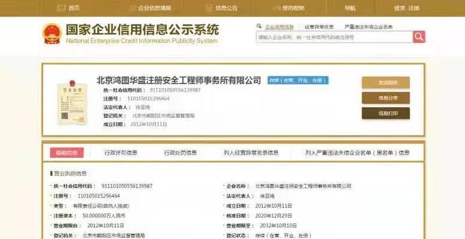
Task: Click the 信息公告 document icon
Action: (209, 8)
